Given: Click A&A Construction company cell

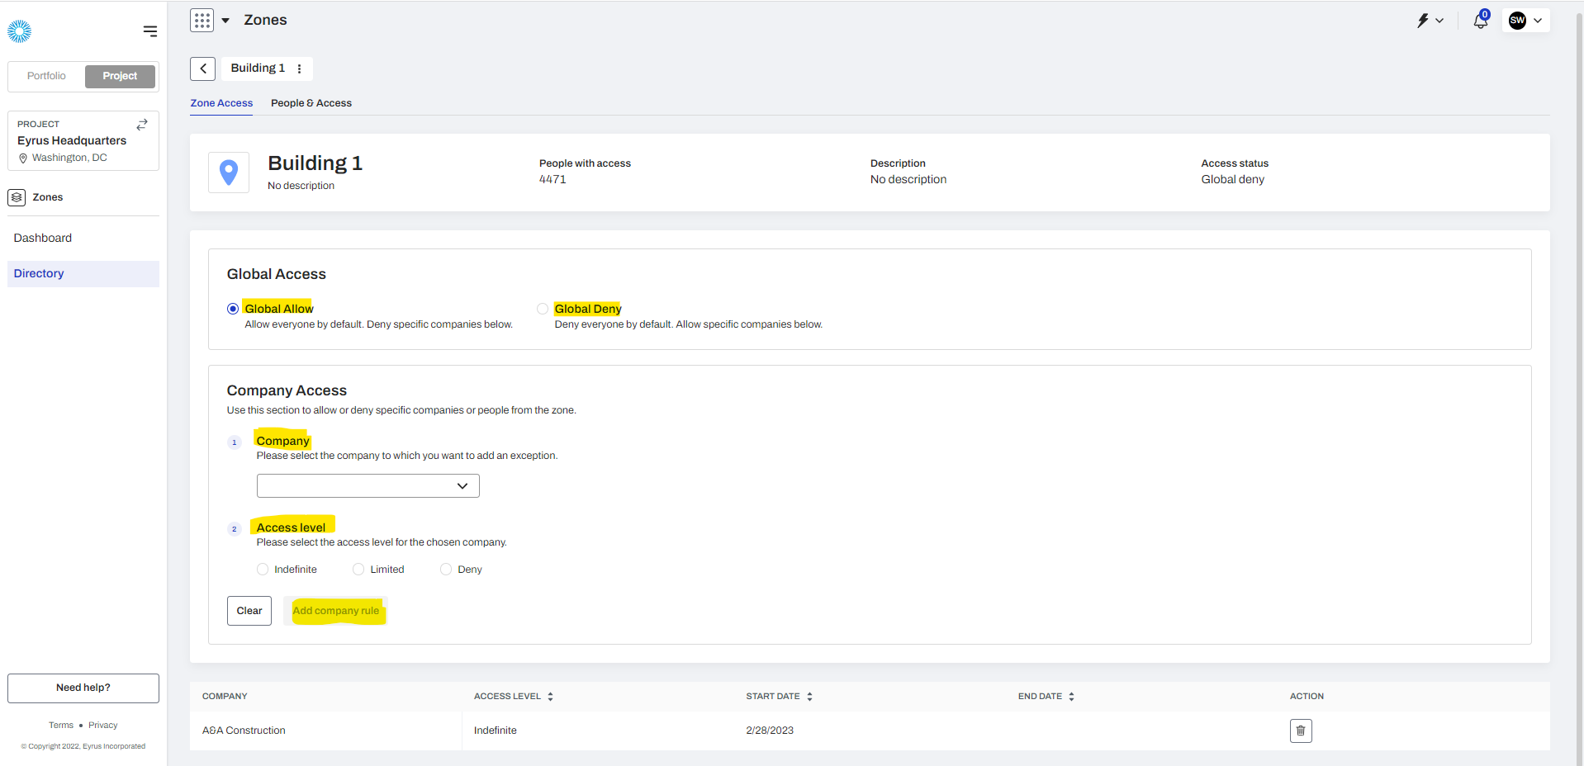Looking at the screenshot, I should (x=244, y=731).
